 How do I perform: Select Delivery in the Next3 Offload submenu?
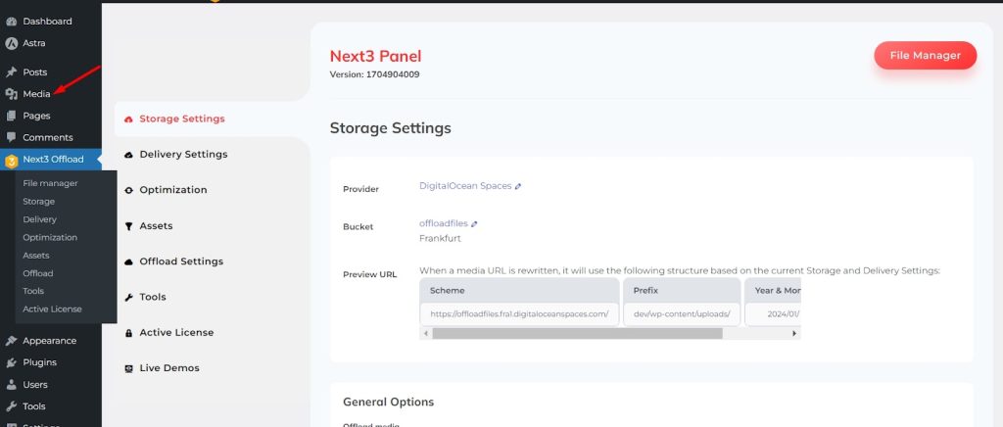click(x=39, y=219)
